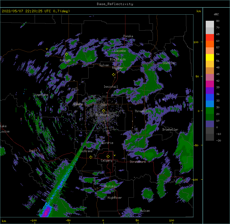Select the Sundre town label
The width and height of the screenshot is (230, 224).
[x=78, y=104]
